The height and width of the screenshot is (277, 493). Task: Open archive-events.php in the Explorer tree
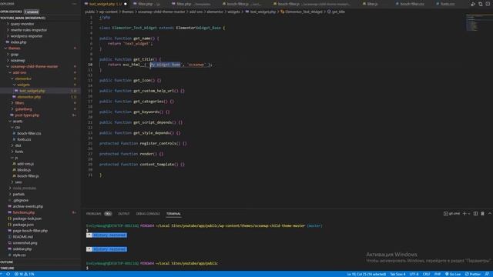(28, 206)
